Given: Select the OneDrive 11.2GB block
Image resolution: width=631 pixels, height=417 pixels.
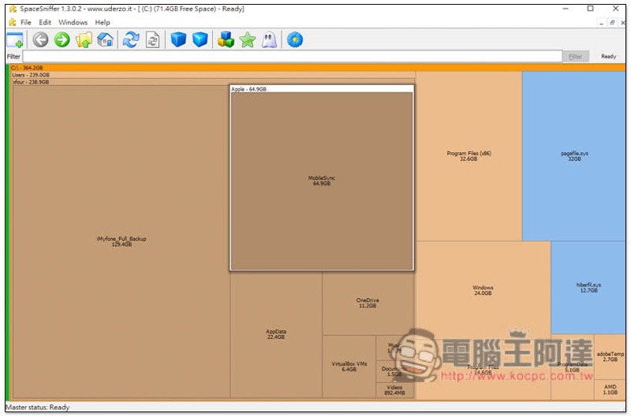Looking at the screenshot, I should [x=368, y=303].
